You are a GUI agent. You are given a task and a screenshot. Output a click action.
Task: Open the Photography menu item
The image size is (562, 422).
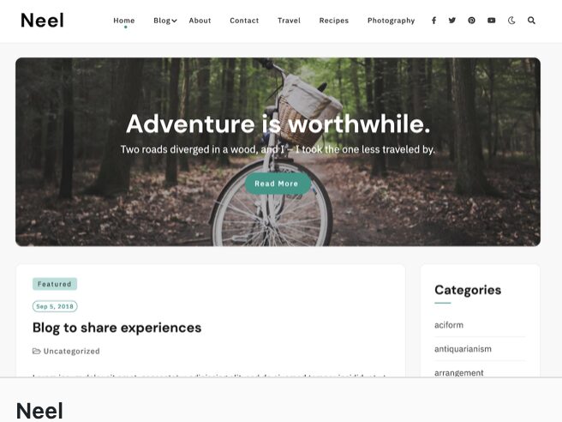[x=391, y=21]
